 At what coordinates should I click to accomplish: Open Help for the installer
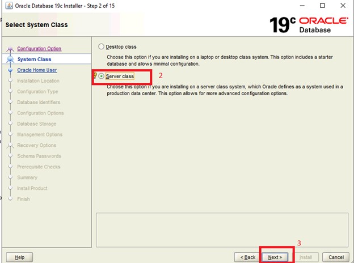point(20,257)
